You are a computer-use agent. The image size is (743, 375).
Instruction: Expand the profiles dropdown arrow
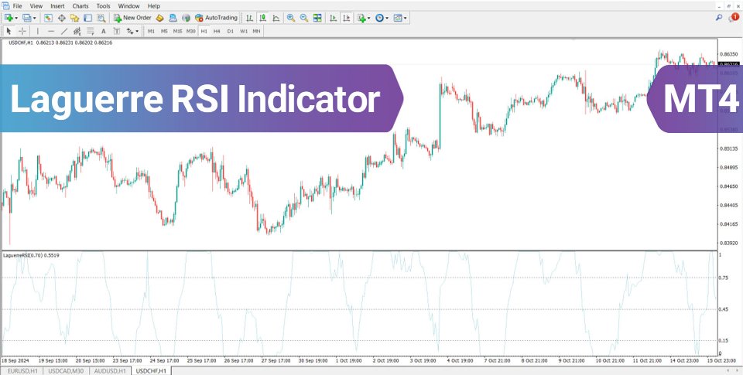(35, 18)
